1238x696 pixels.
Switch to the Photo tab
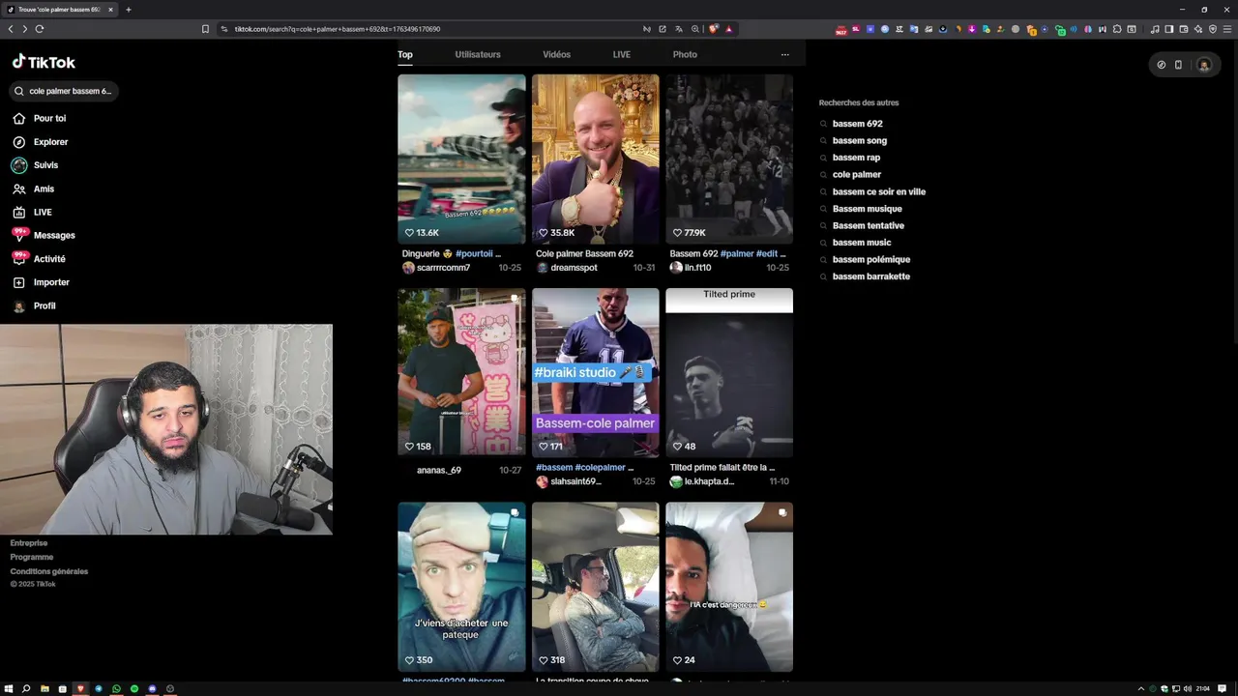[x=685, y=54]
